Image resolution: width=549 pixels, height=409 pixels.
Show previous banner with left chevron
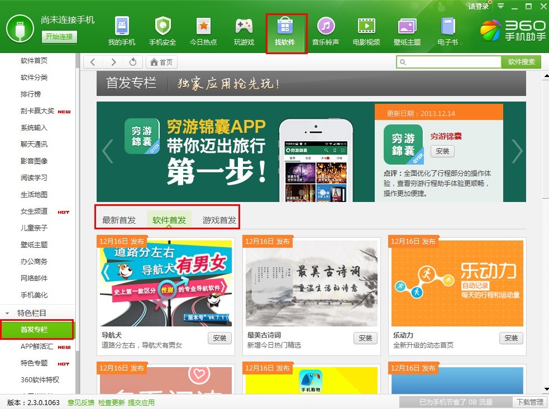pos(107,151)
